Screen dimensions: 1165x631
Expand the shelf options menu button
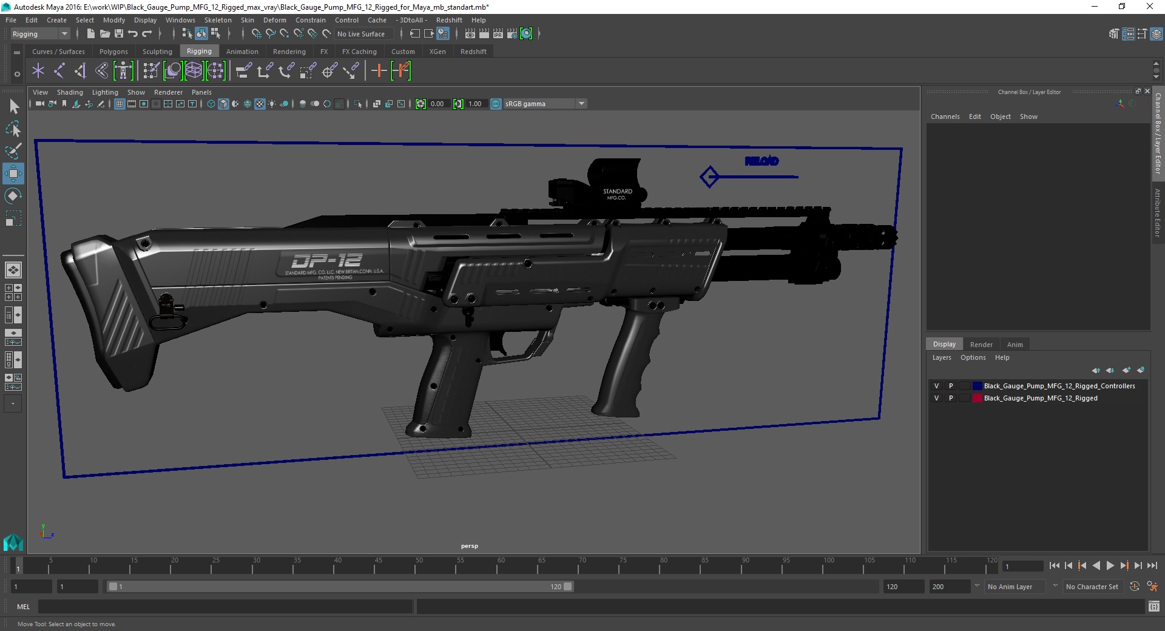click(17, 74)
